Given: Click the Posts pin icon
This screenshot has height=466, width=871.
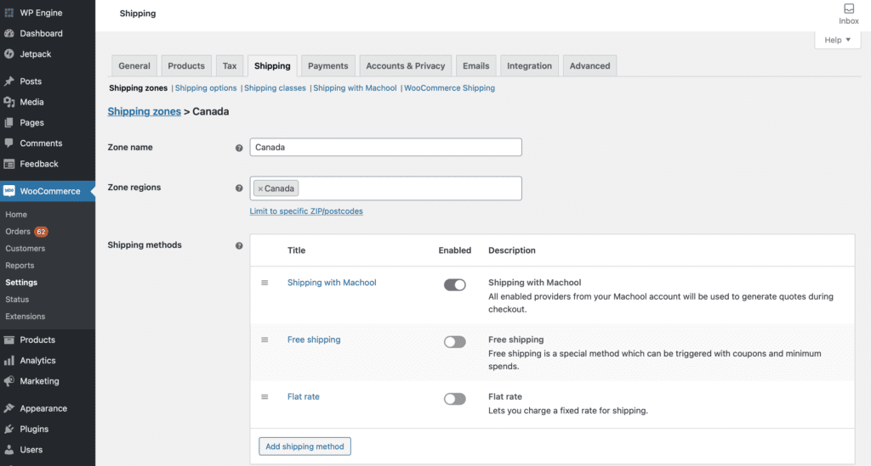Looking at the screenshot, I should coord(9,81).
